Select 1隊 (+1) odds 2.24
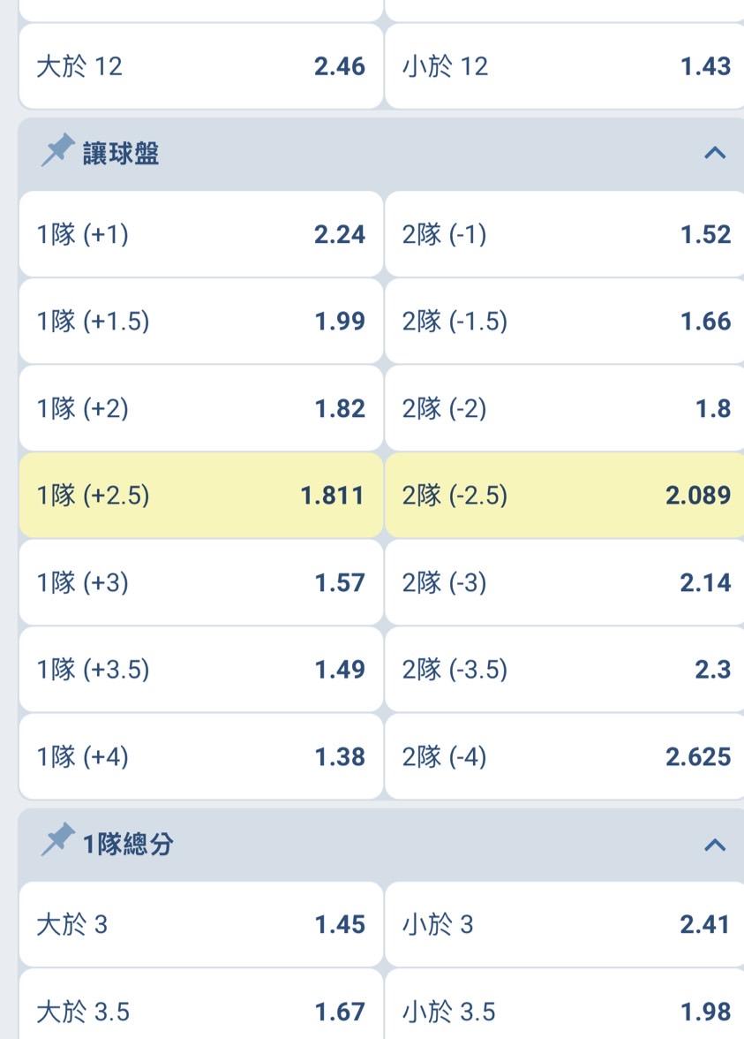Viewport: 744px width, 1039px height. (x=201, y=234)
